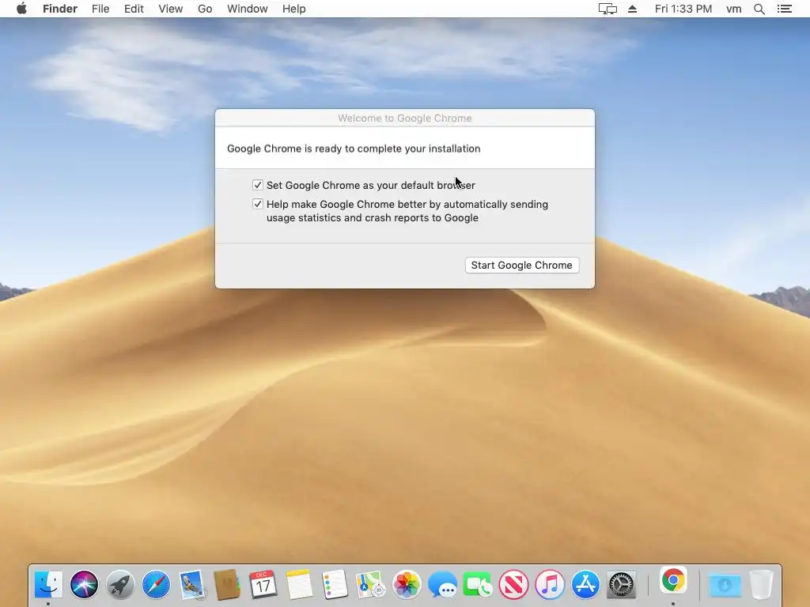Open FaceTime green icon in dock
The height and width of the screenshot is (607, 810).
478,585
